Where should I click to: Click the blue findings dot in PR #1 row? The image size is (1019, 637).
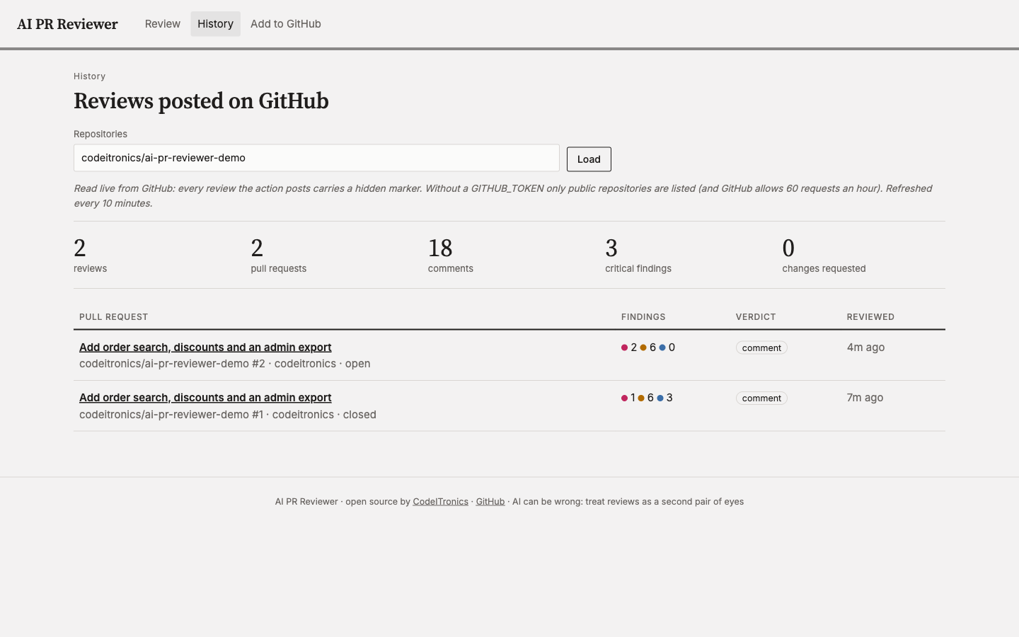pos(660,398)
